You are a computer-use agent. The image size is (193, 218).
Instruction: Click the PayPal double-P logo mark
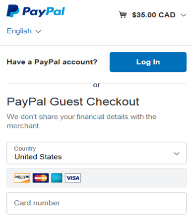(x=13, y=11)
